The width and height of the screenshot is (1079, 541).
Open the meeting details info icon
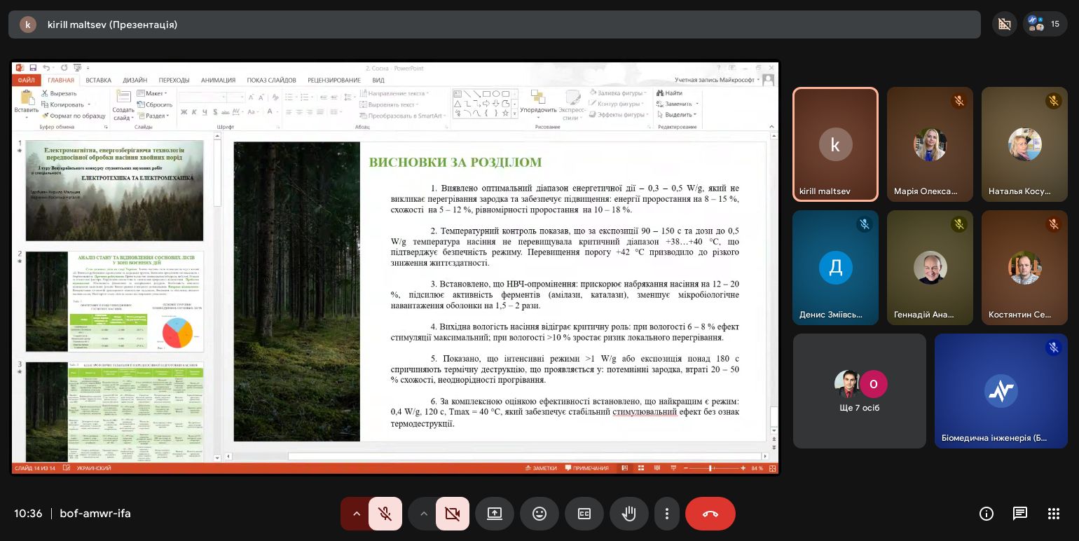tap(986, 514)
